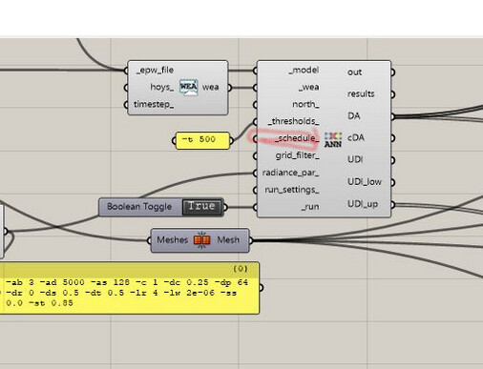Click the DA output parameter
This screenshot has width=483, height=369.
click(354, 116)
